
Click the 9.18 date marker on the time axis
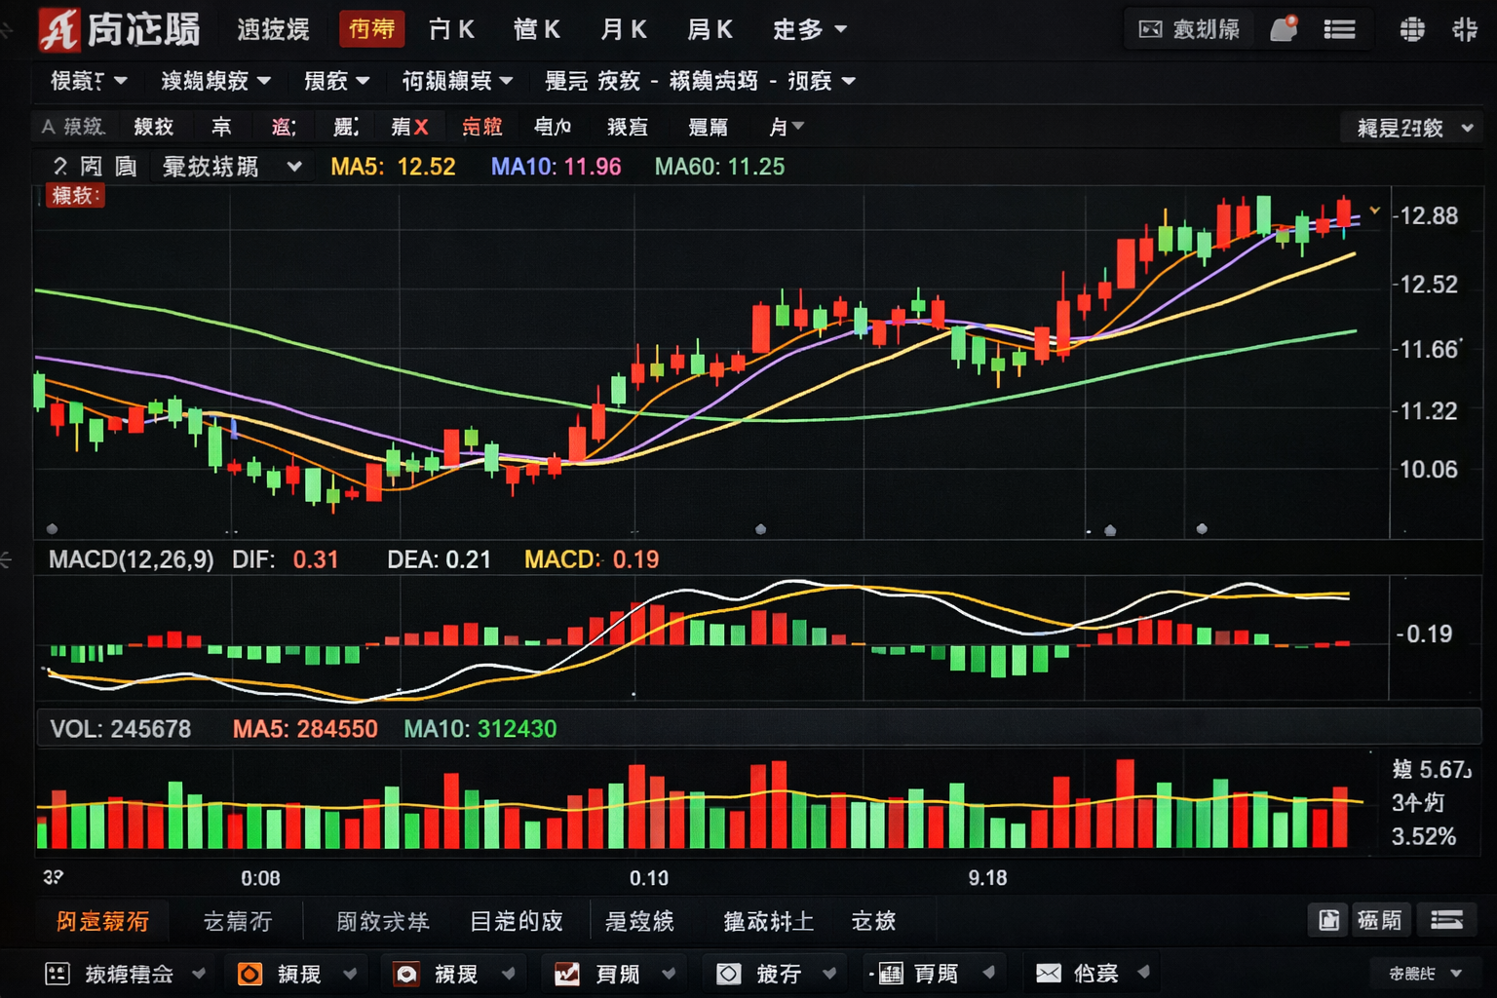pos(987,877)
